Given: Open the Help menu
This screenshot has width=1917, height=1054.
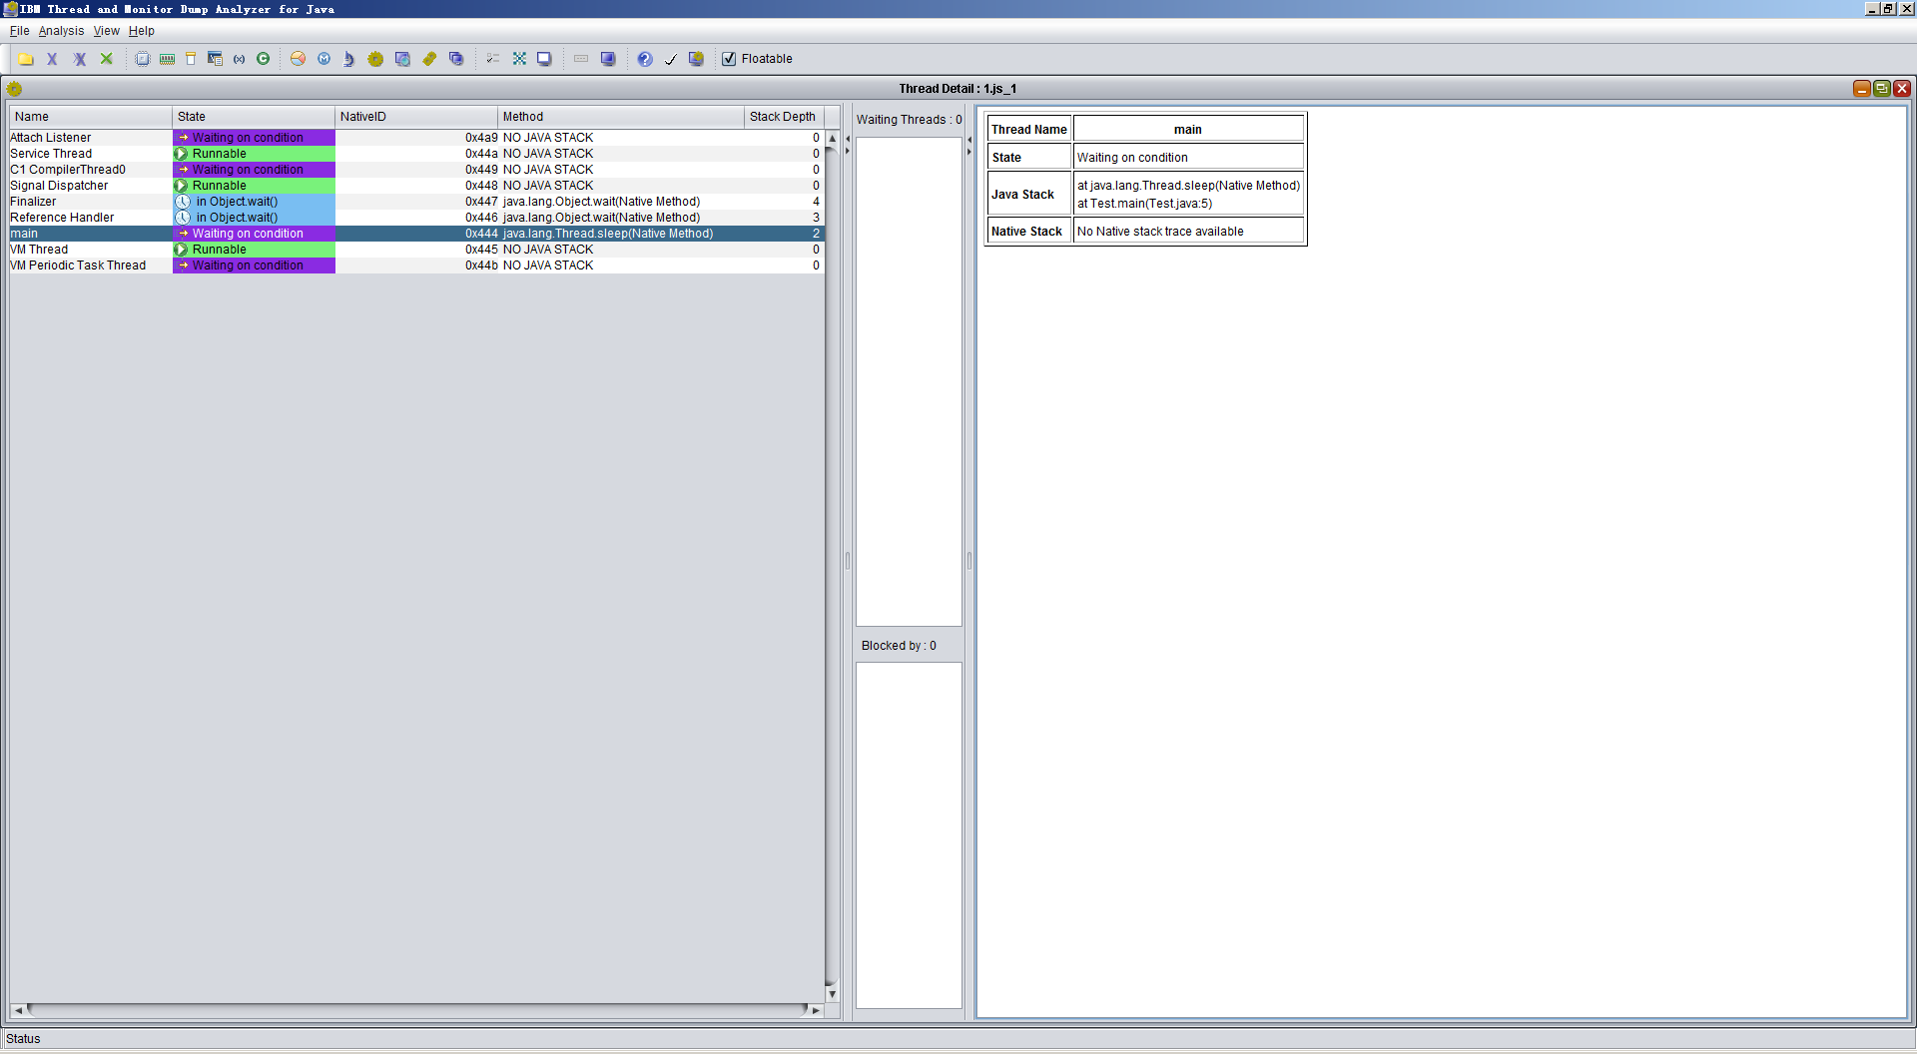Looking at the screenshot, I should coord(141,31).
